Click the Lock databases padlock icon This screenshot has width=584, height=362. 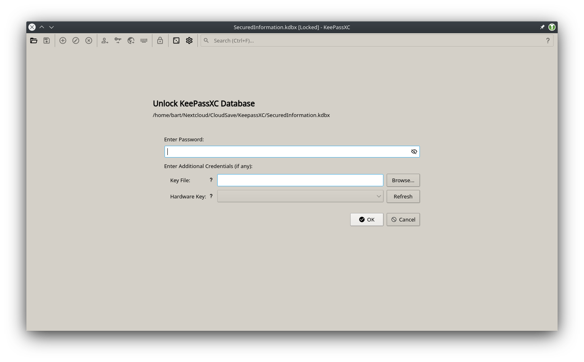160,40
